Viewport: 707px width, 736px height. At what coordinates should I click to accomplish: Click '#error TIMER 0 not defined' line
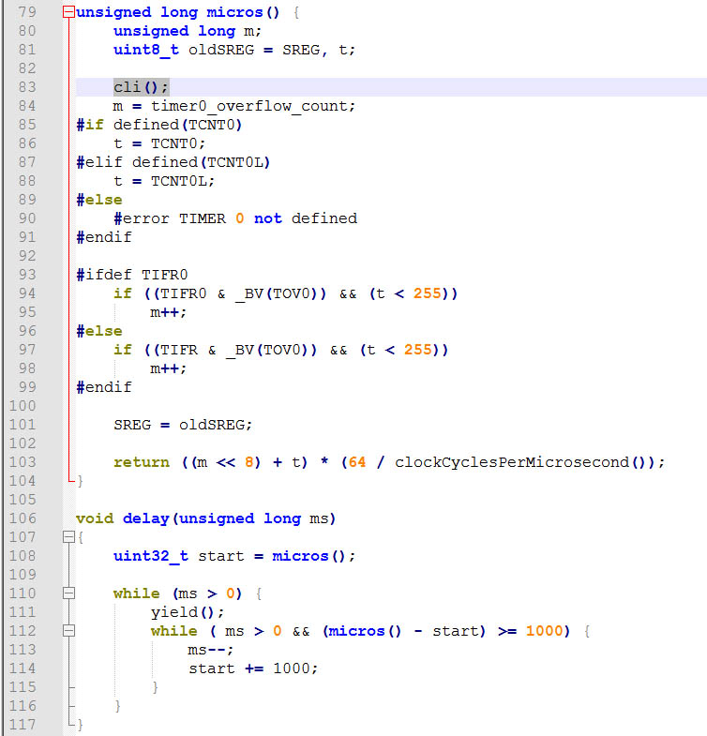(x=235, y=218)
